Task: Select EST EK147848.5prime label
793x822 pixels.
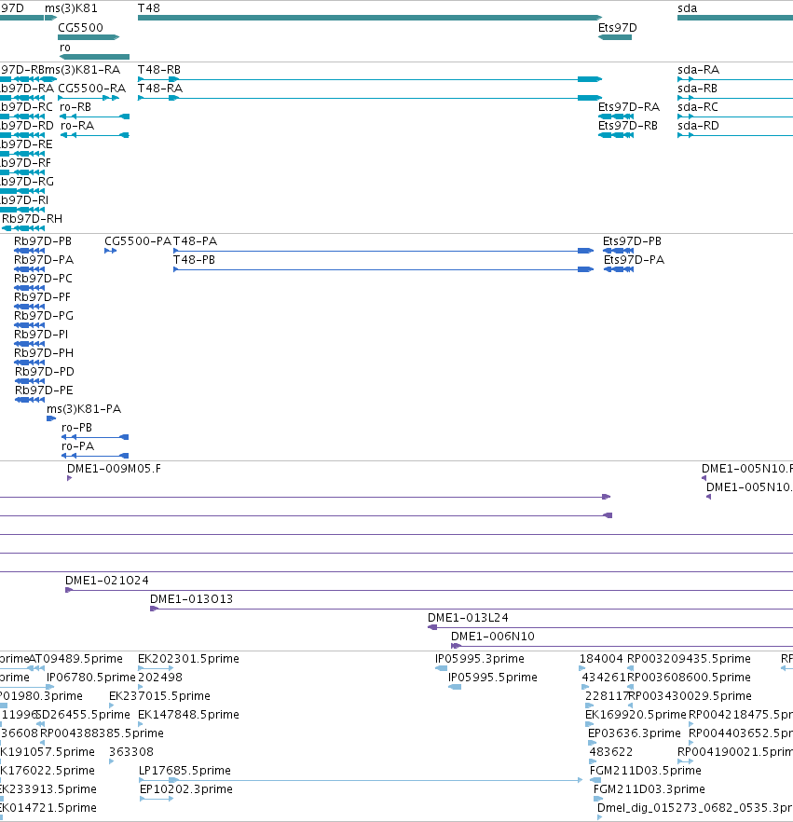Action: [x=188, y=715]
